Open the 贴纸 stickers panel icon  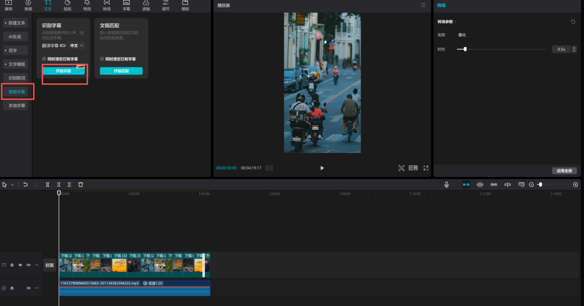coord(67,5)
